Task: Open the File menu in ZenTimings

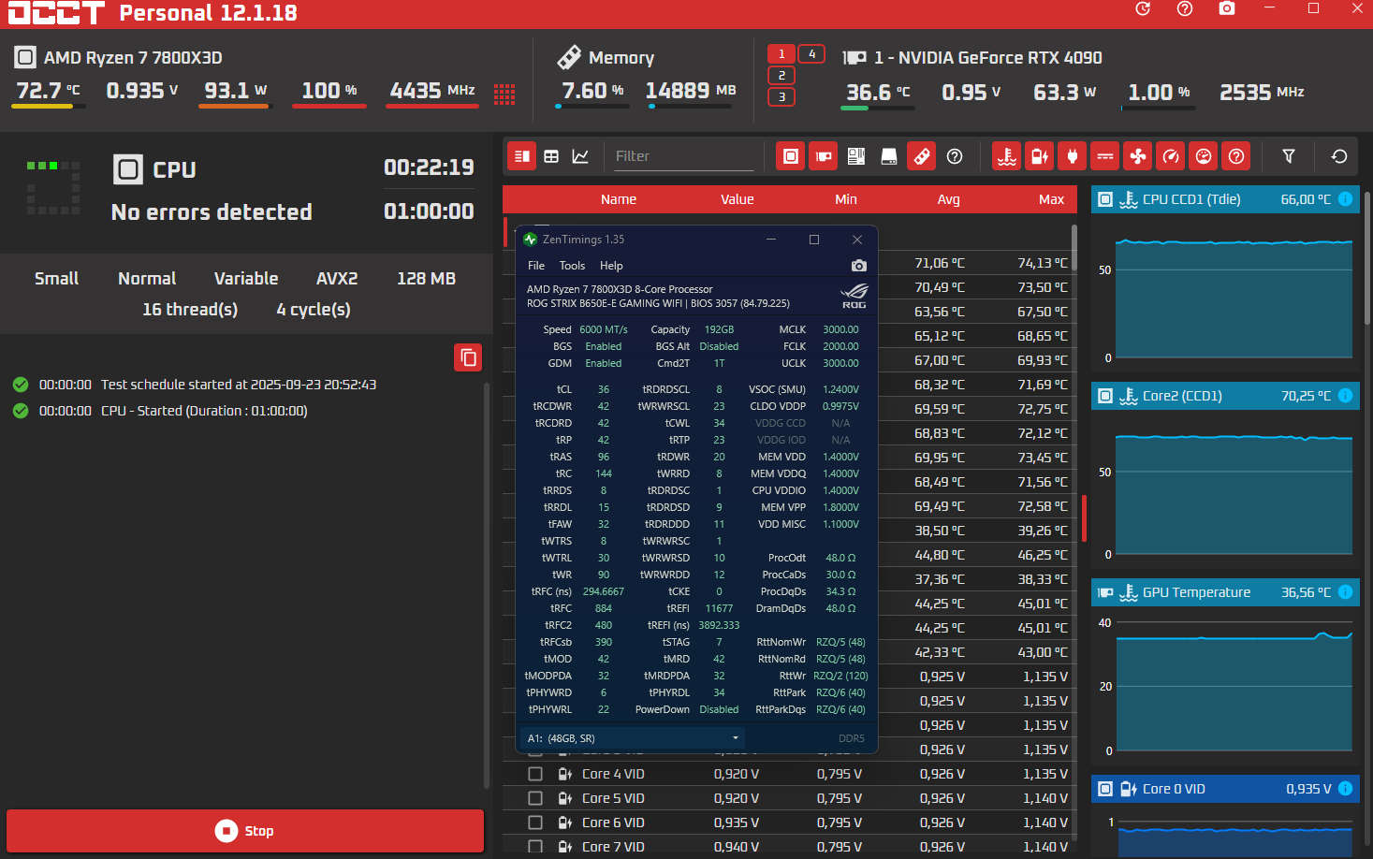Action: [x=536, y=266]
